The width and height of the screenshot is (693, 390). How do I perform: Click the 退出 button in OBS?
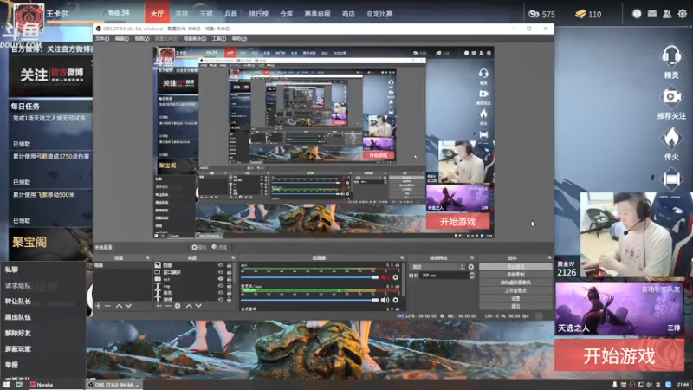515,306
